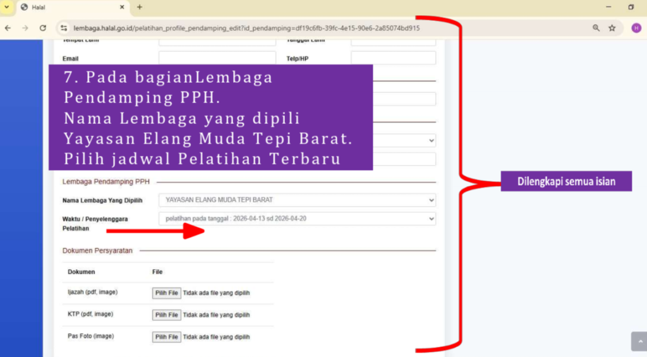
Task: Click the "Ijazah (pdf, image)" label
Action: (x=92, y=292)
